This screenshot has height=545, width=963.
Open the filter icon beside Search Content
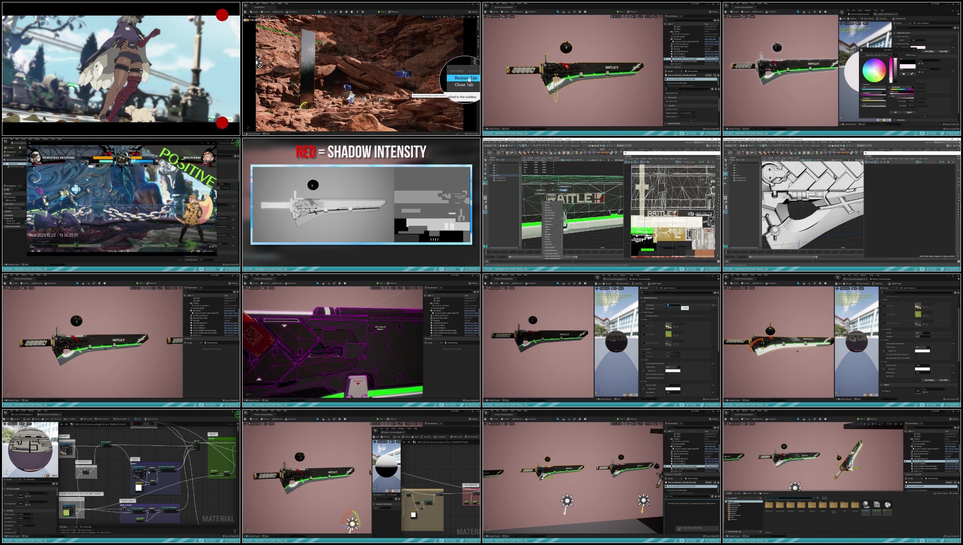818,498
